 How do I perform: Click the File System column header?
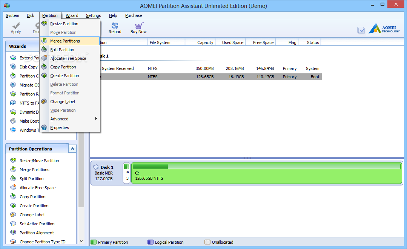click(166, 42)
